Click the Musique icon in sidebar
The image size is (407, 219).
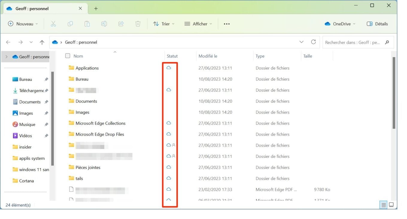[15, 124]
